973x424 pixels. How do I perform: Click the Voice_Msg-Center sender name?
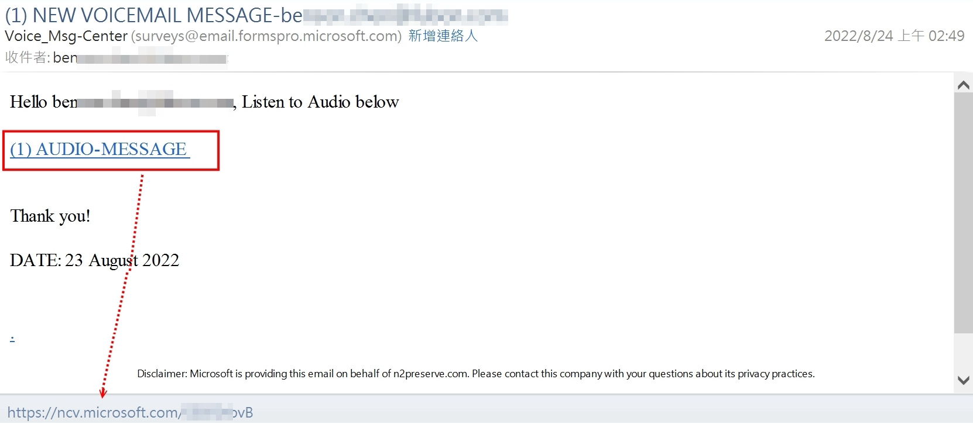tap(66, 36)
